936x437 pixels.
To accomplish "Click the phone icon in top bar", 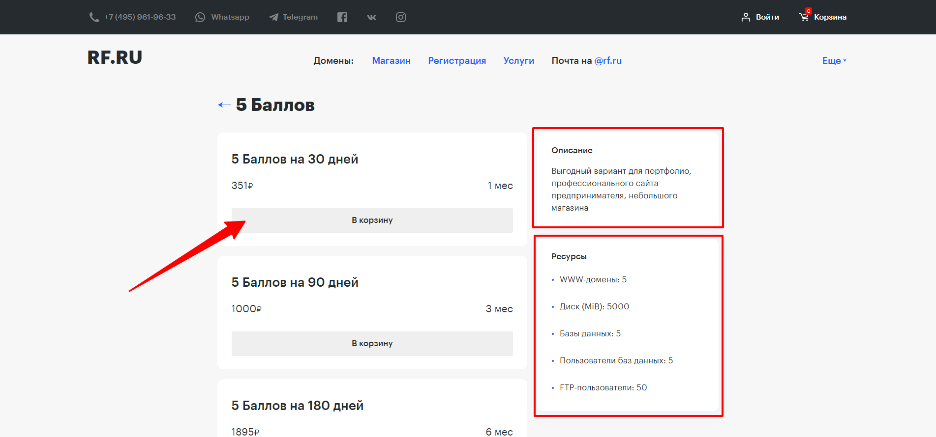I will (94, 17).
